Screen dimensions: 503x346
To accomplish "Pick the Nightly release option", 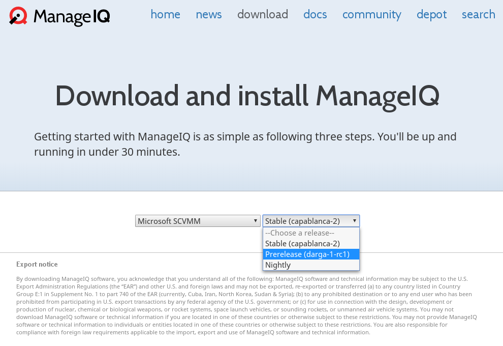I will pyautogui.click(x=311, y=265).
